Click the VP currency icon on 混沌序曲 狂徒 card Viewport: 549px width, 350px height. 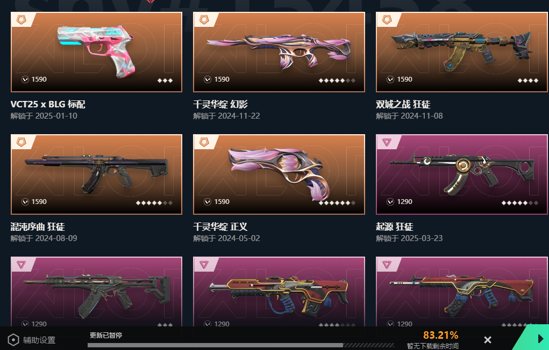(x=25, y=202)
